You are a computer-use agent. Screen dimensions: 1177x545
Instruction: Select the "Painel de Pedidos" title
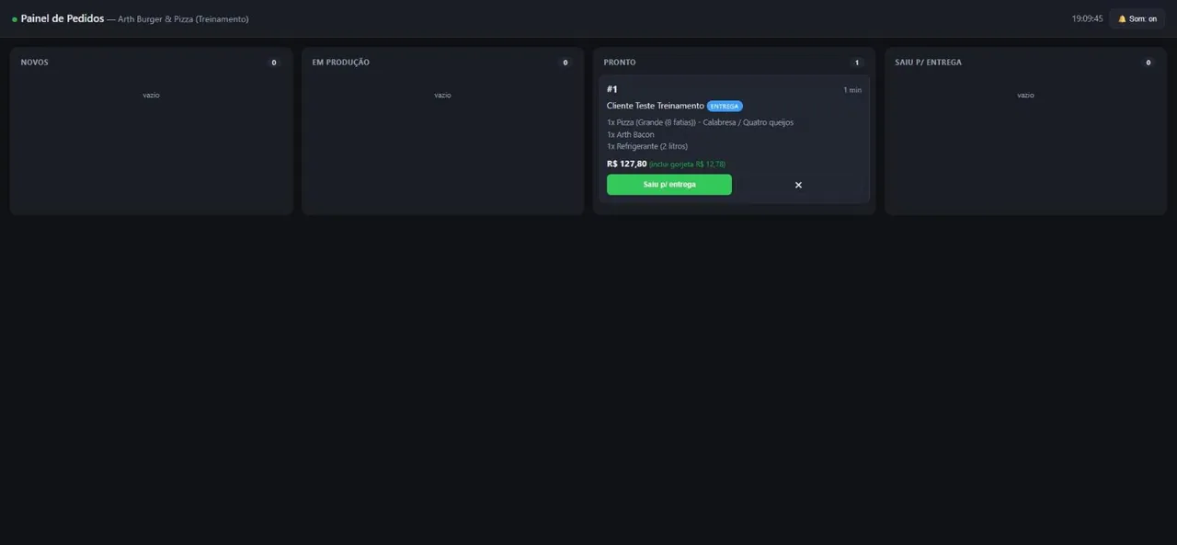[x=63, y=18]
